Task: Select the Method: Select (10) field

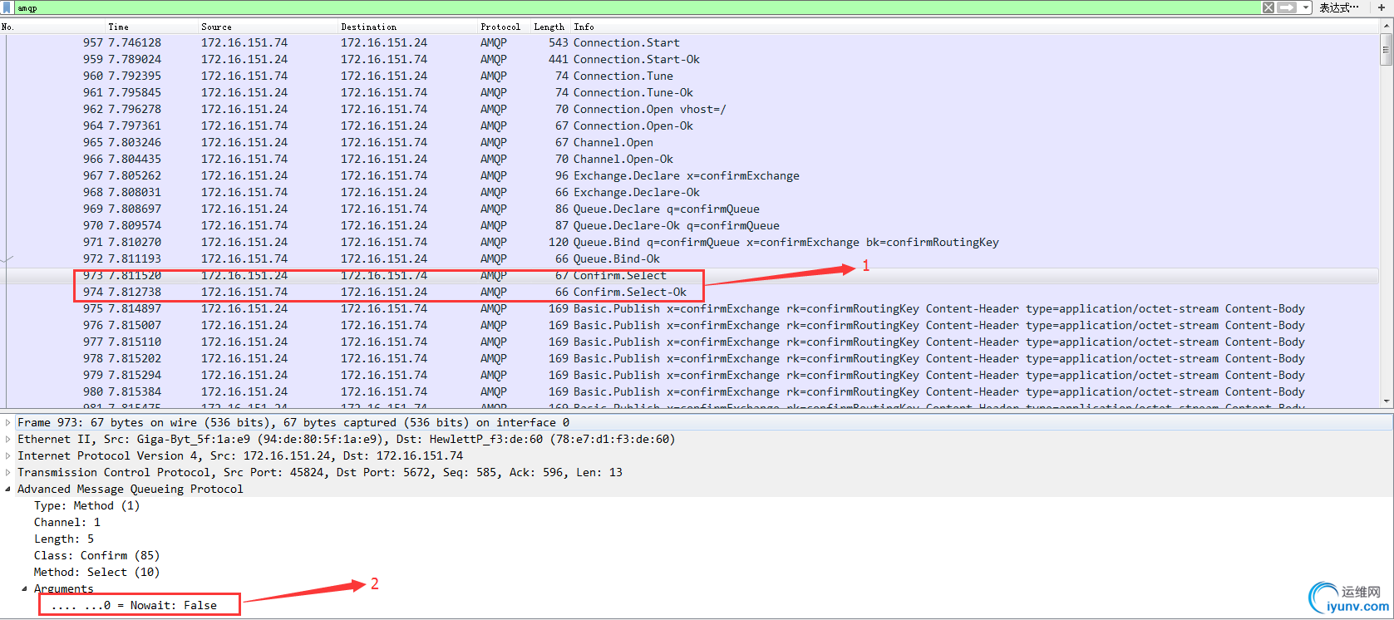Action: (96, 572)
